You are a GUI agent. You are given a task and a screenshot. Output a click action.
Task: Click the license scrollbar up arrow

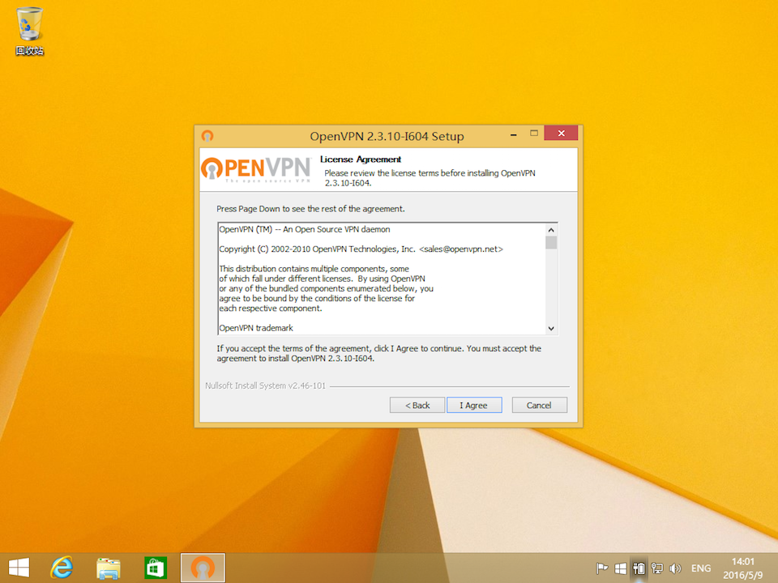point(551,230)
